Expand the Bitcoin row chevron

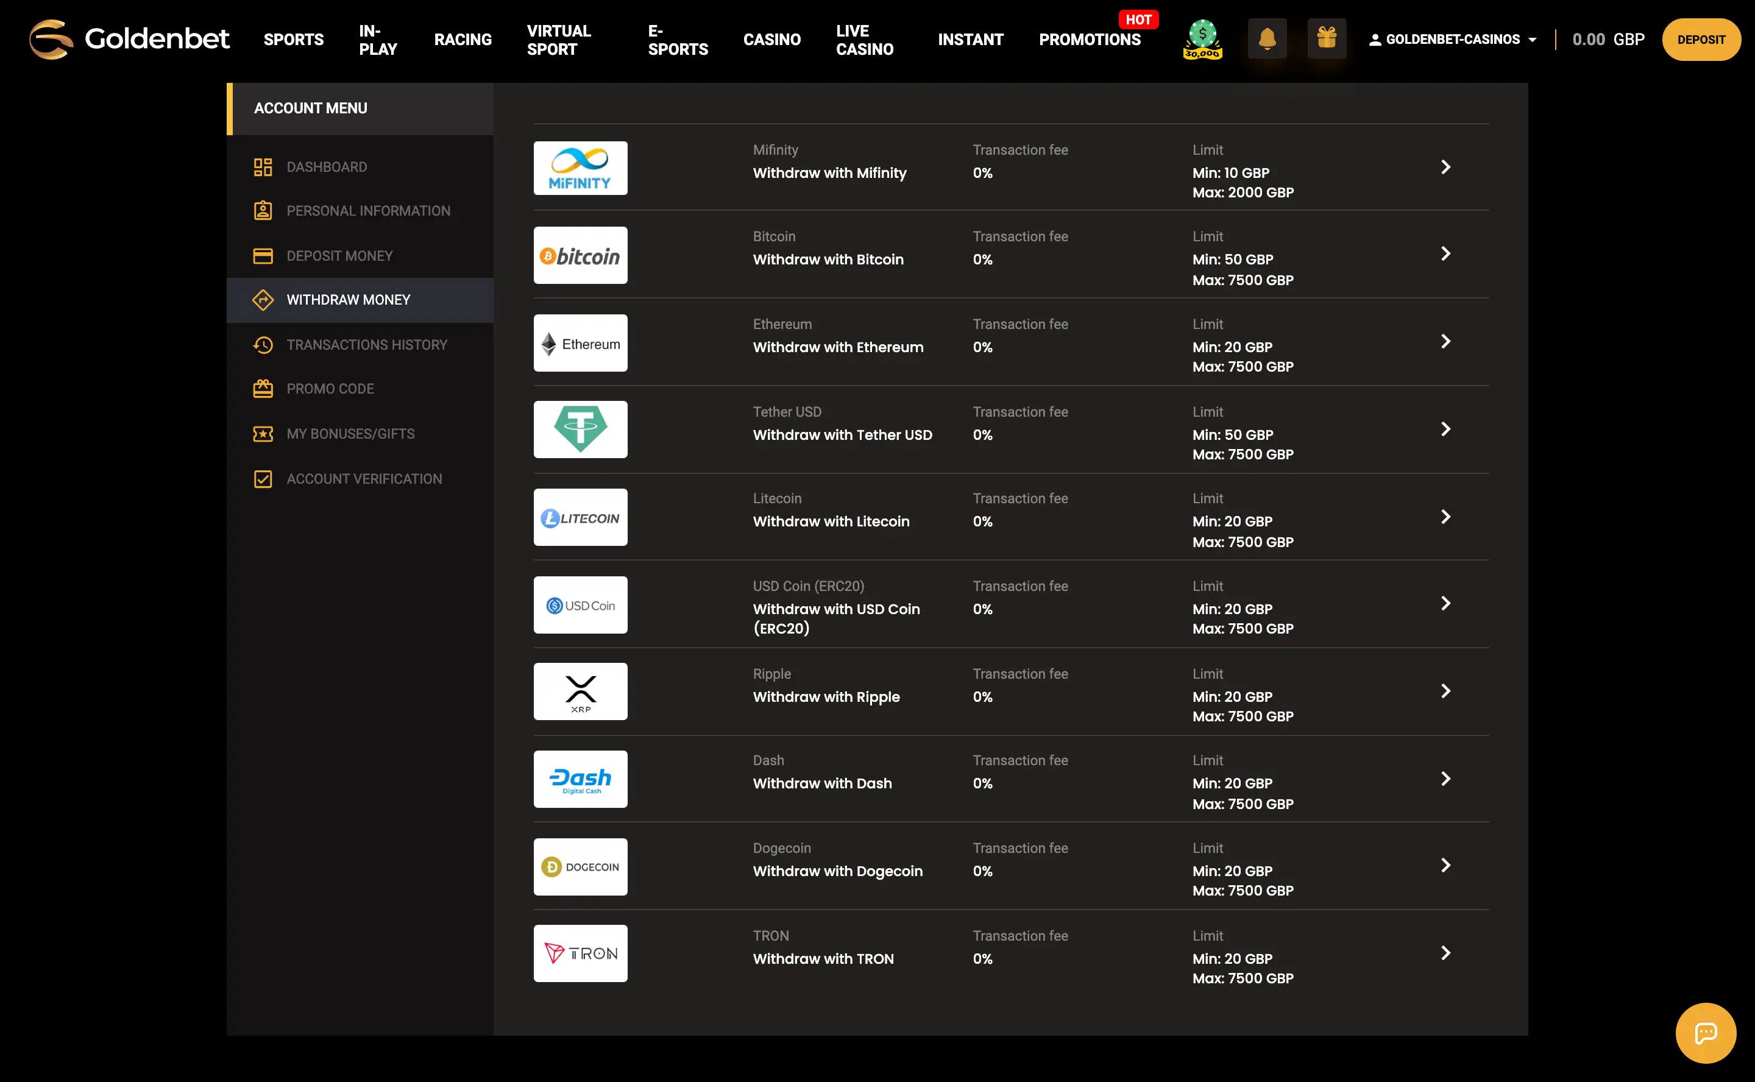tap(1445, 253)
